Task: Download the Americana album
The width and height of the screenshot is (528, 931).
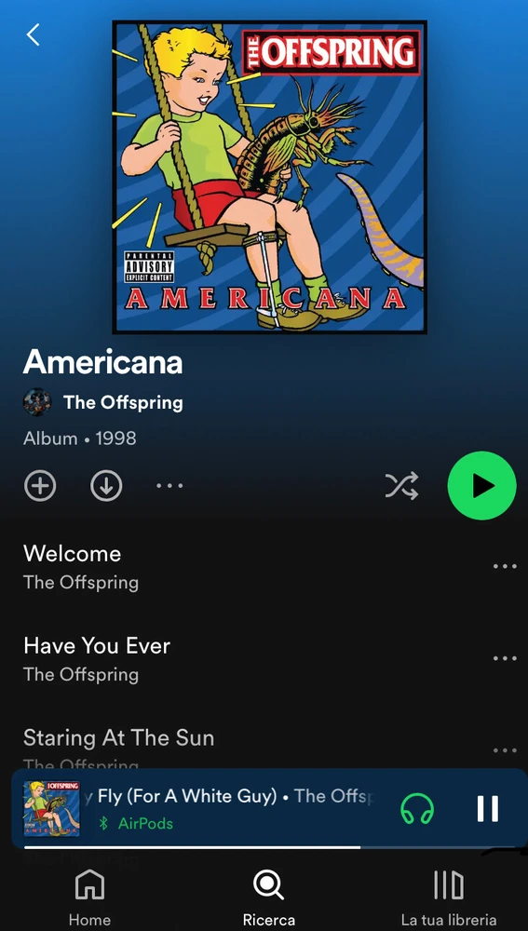Action: pos(106,486)
